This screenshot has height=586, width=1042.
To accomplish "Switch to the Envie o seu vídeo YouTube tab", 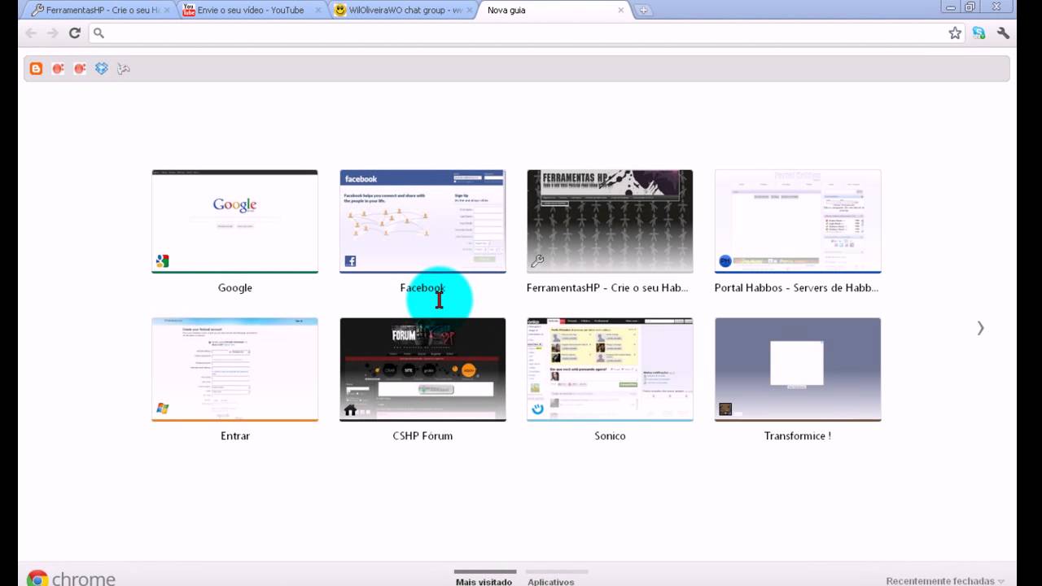I will (x=250, y=11).
